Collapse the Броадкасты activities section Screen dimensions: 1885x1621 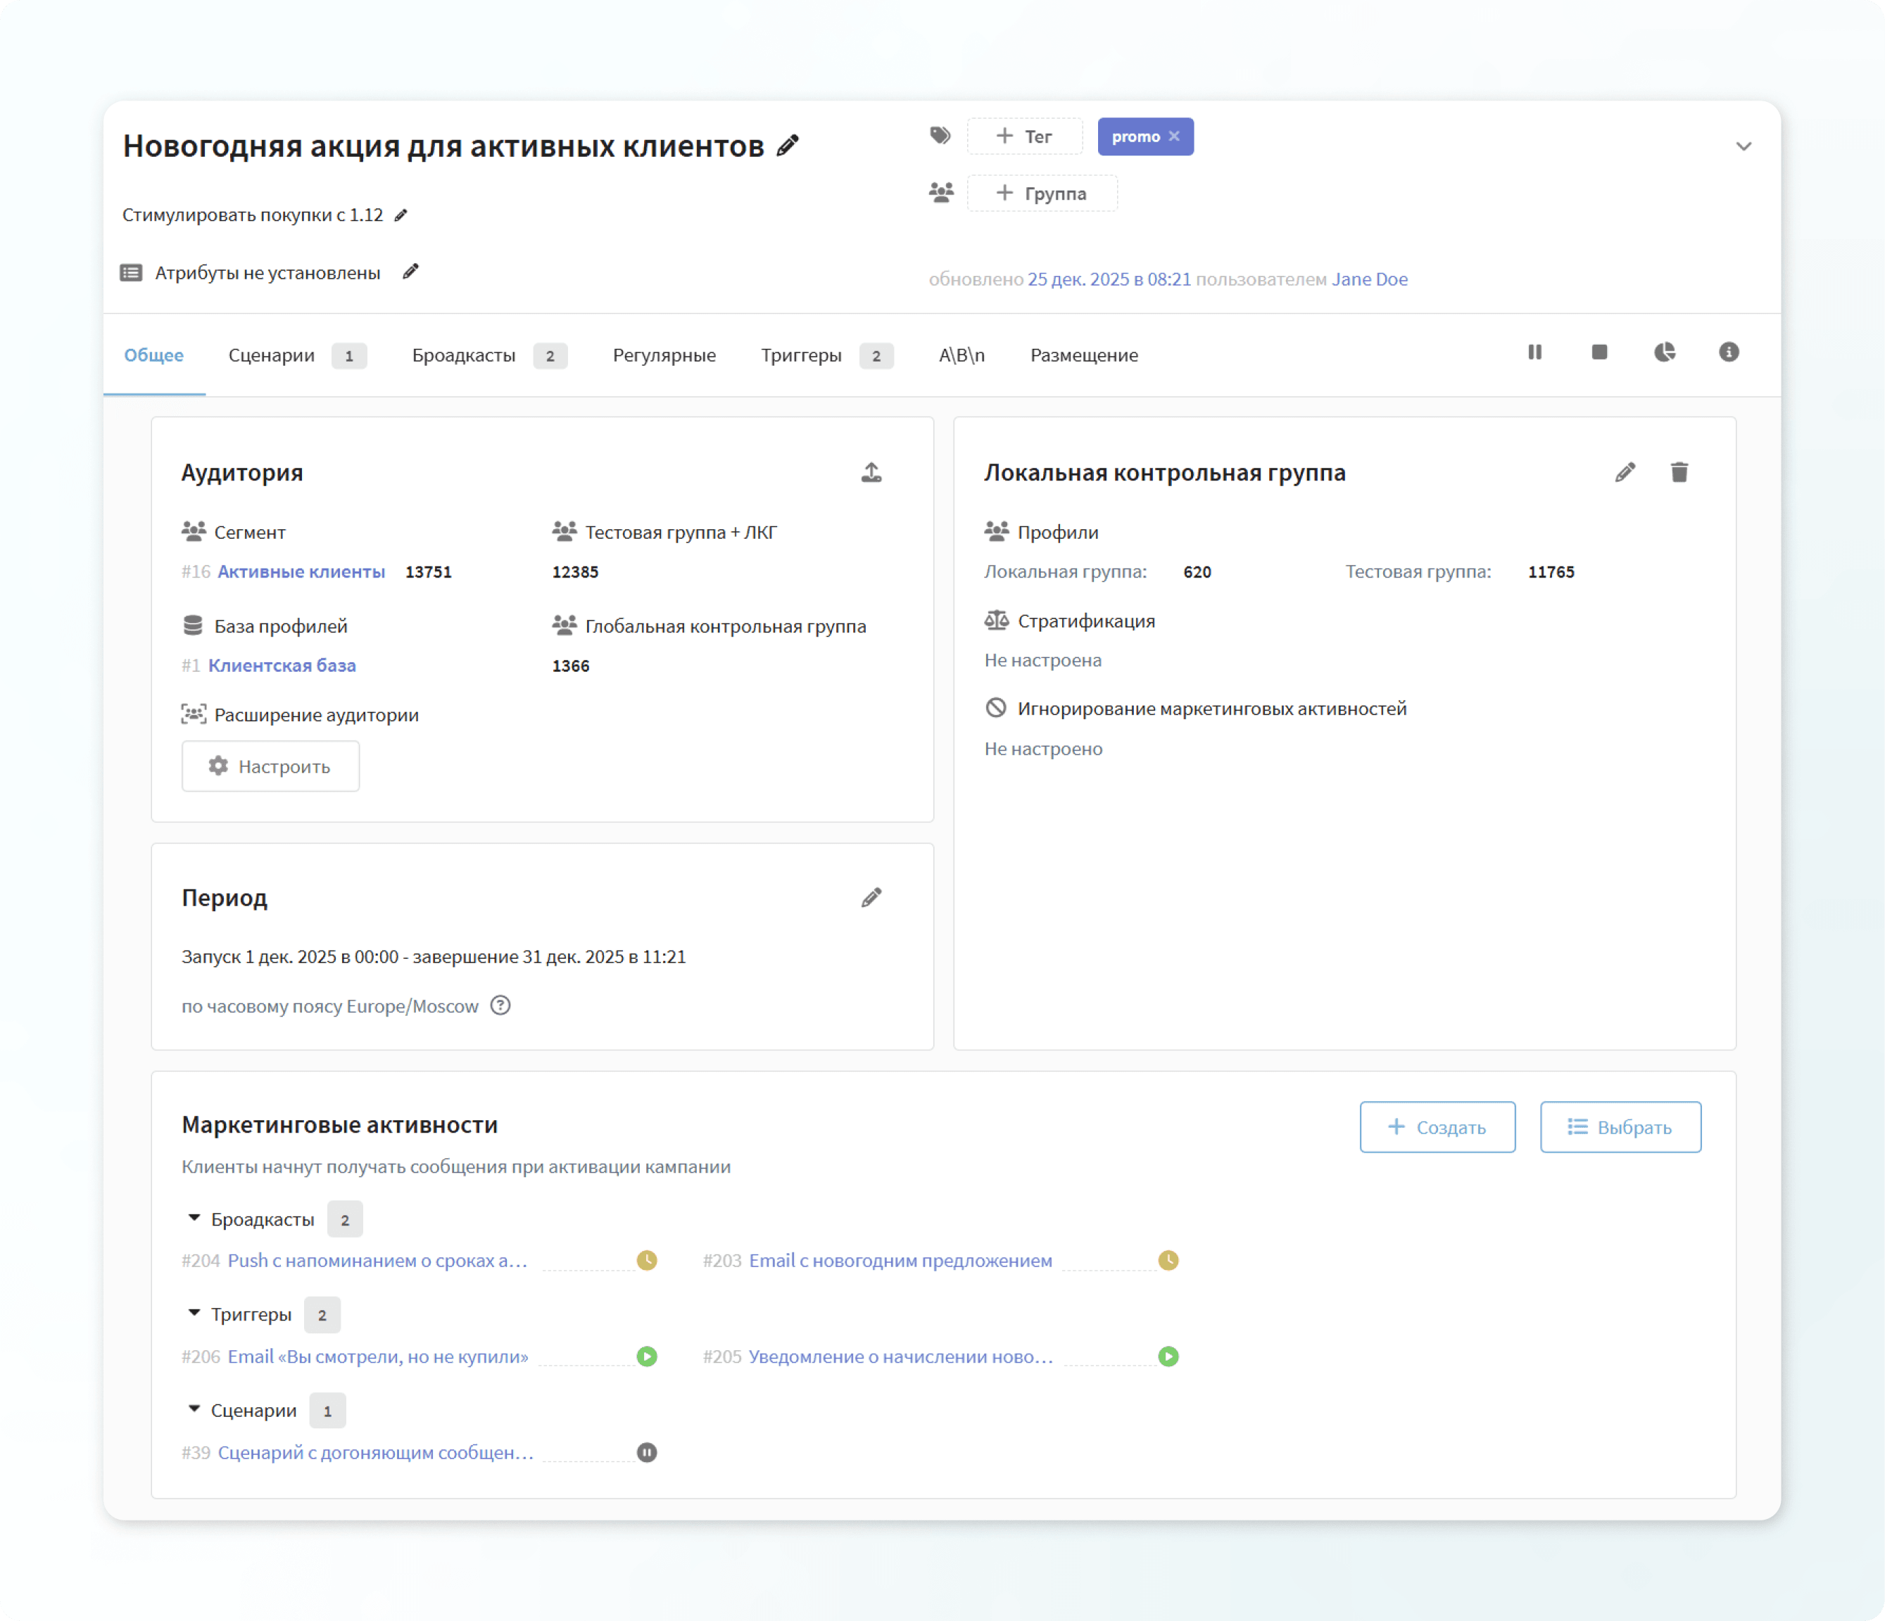(194, 1219)
